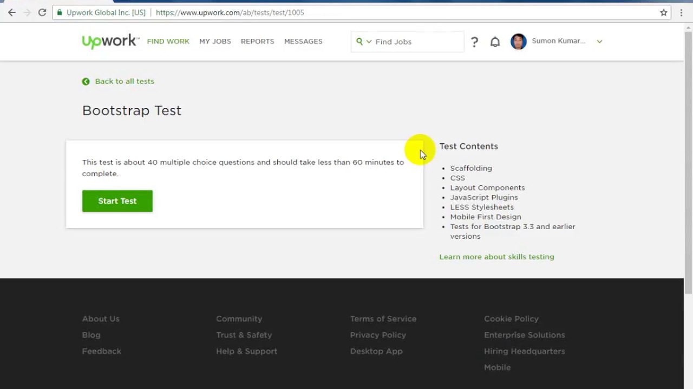Click the user profile avatar
693x389 pixels.
[x=519, y=42]
